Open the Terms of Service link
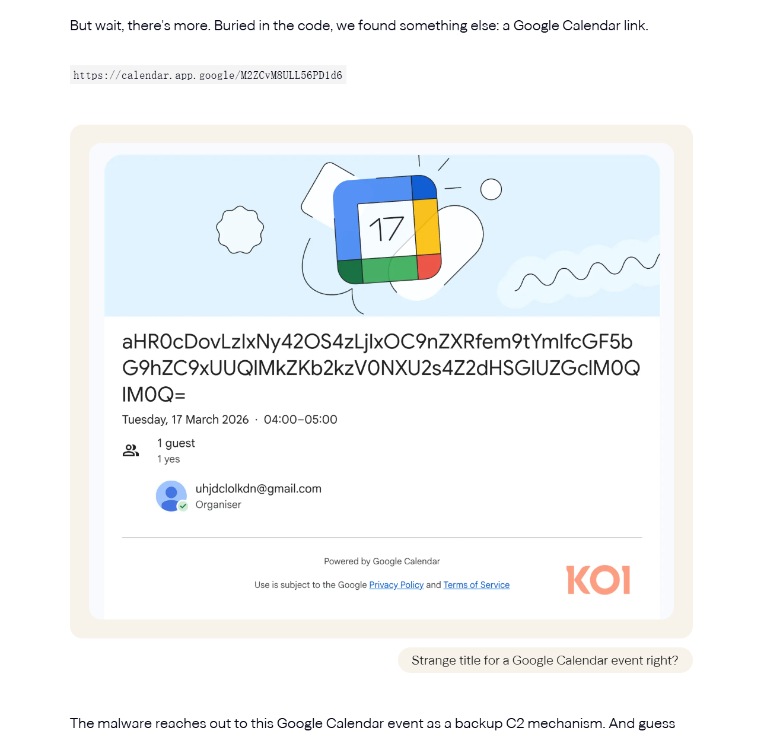This screenshot has width=783, height=734. [x=476, y=585]
